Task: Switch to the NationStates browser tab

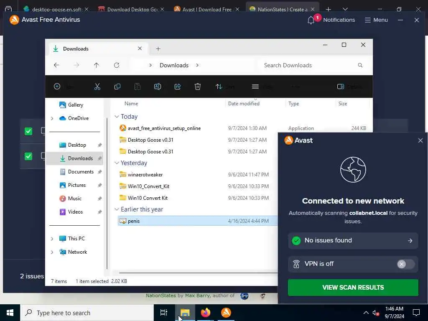Action: point(282,9)
